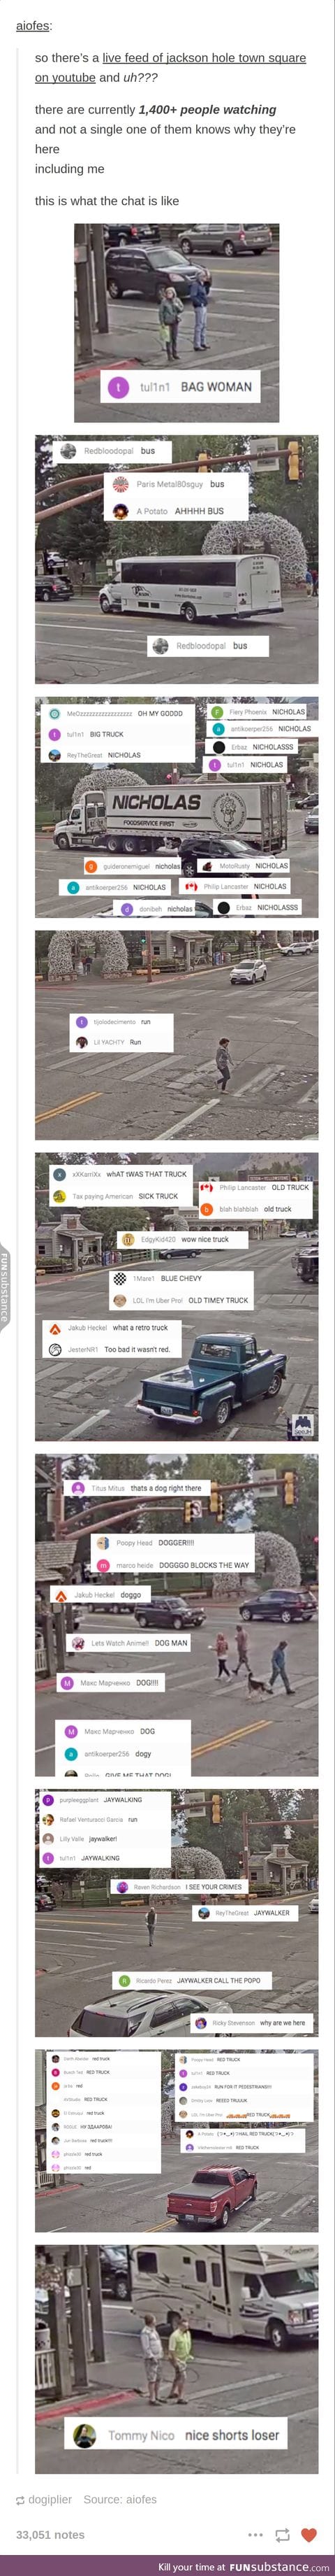Open the nice shorts loser image
The image size is (335, 2576).
click(177, 2359)
